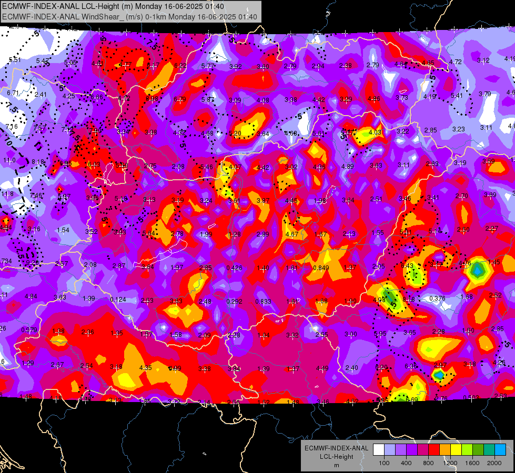Click the yellow legend swatch after 1200
Screen dimensions: 515x473
tap(456, 450)
